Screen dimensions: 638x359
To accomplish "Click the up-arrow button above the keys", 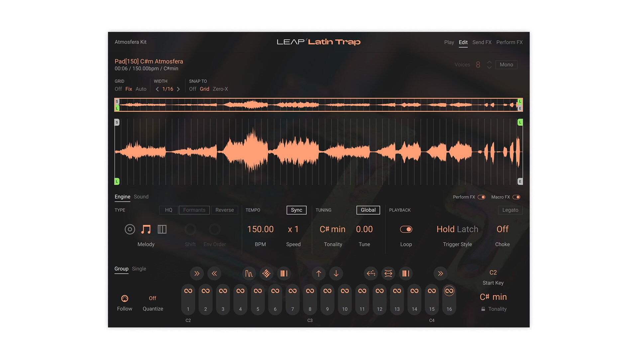I will 319,274.
